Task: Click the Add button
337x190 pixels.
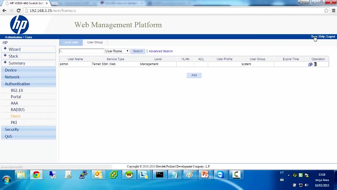Action: (194, 75)
